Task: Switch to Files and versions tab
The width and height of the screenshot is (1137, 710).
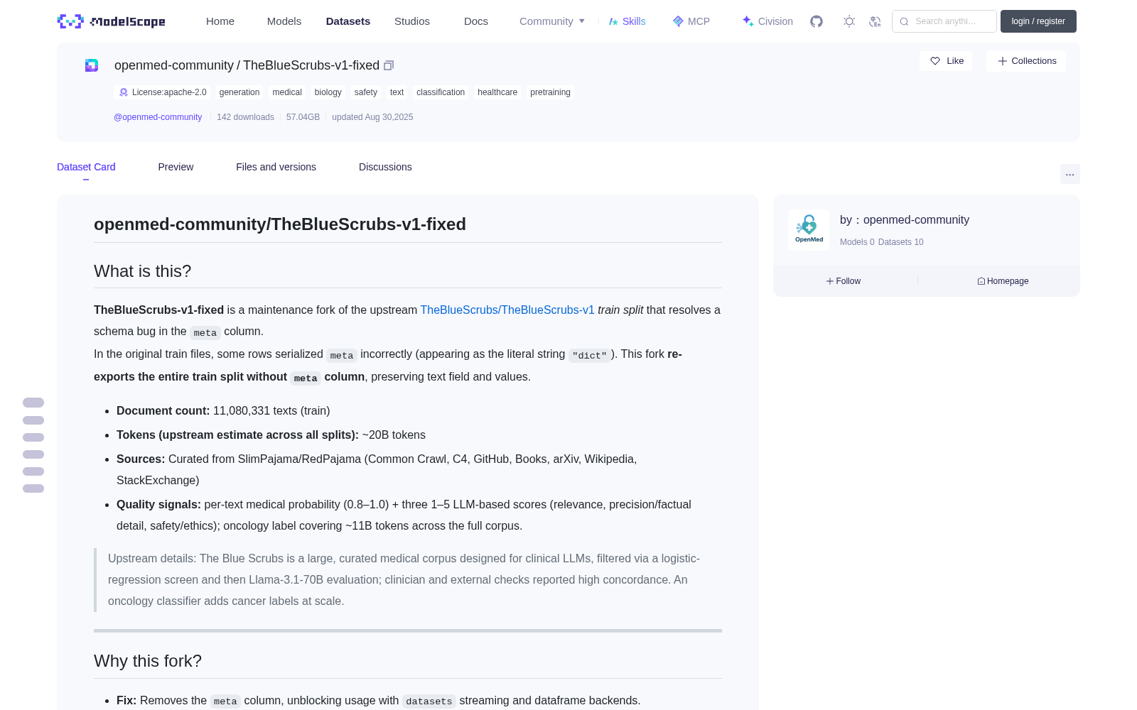Action: click(x=276, y=167)
